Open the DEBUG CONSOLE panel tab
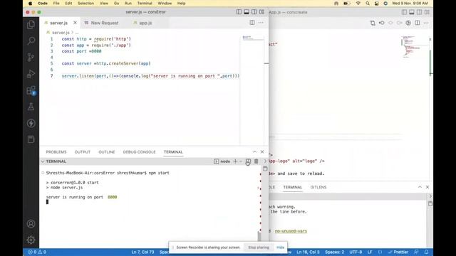 [139, 152]
